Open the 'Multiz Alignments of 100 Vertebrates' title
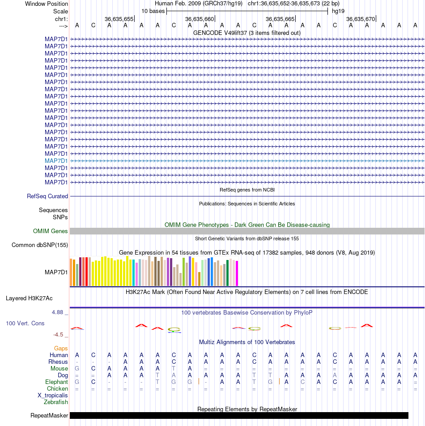425x426 pixels. click(247, 342)
